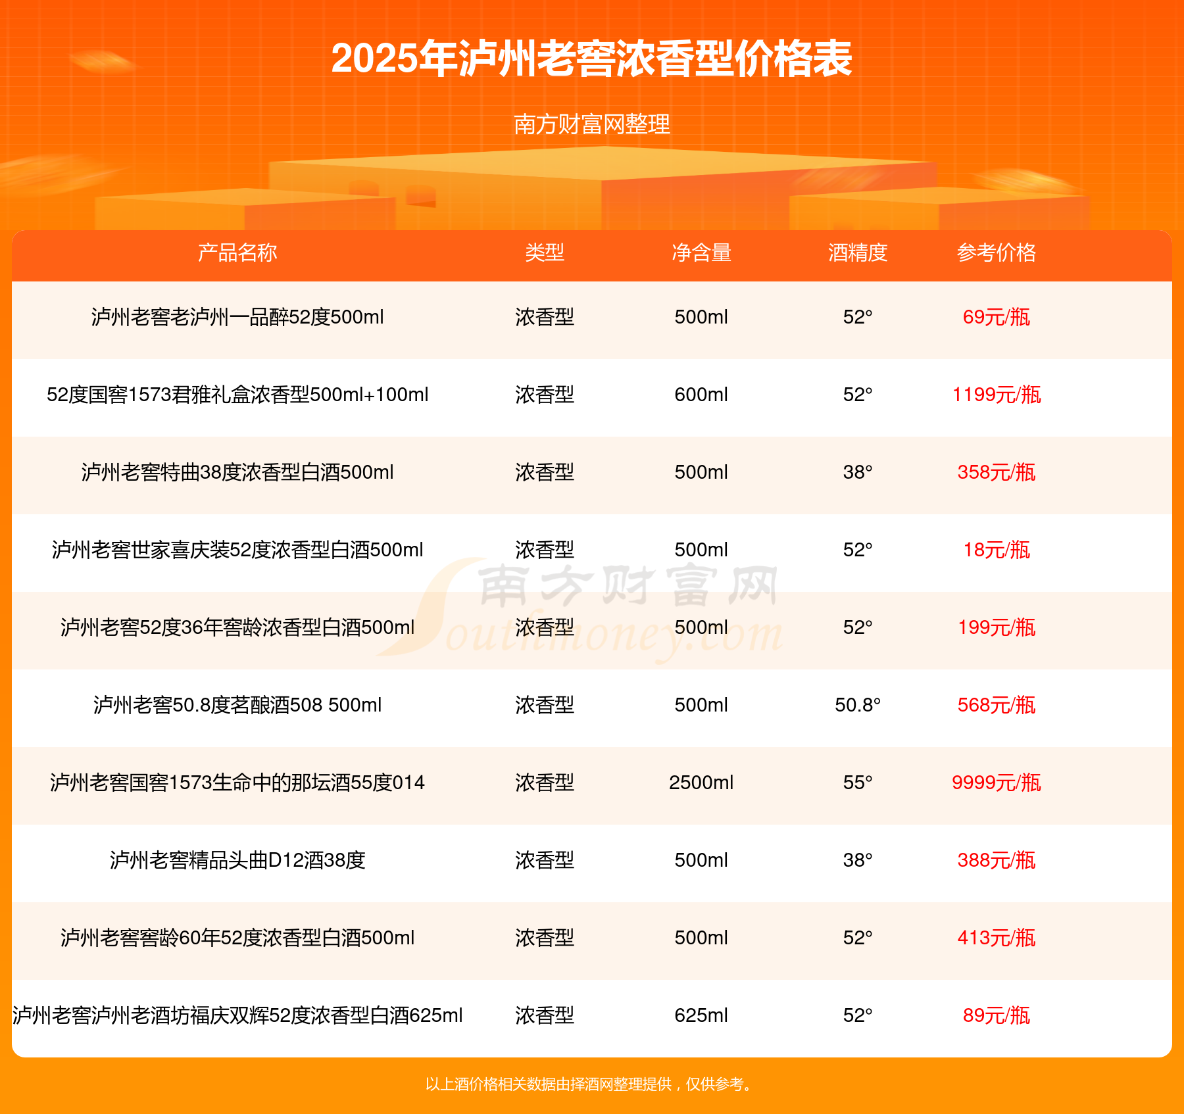Click the price 9999元/瓶
The width and height of the screenshot is (1184, 1114).
[x=997, y=783]
